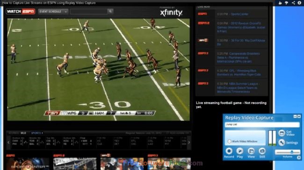Open the View folder icon

click(x=251, y=151)
